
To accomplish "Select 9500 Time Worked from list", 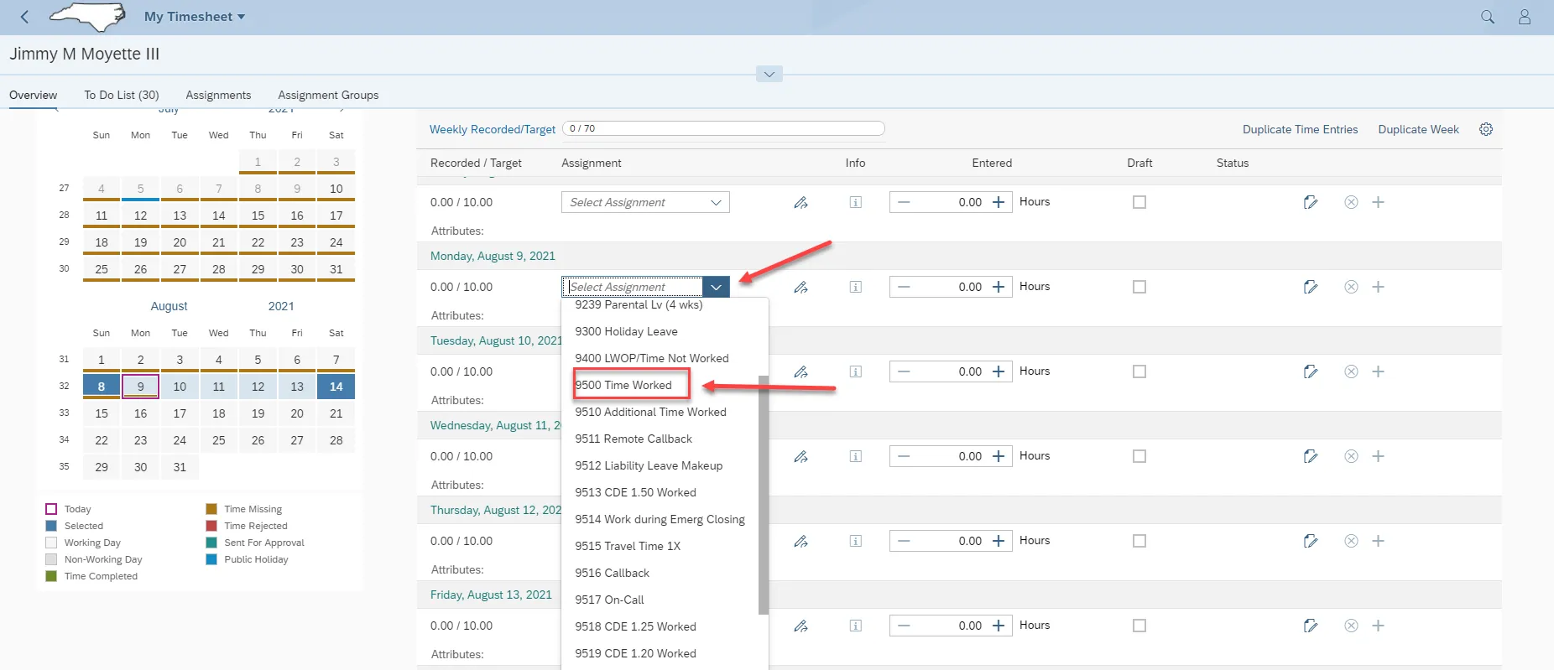I will coord(623,385).
